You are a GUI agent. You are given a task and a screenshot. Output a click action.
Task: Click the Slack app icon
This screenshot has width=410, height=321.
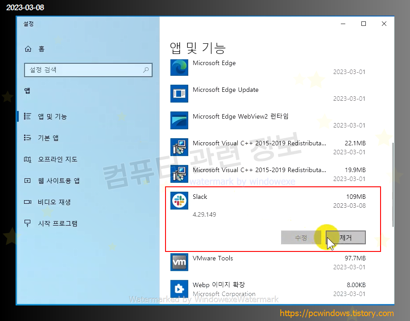tap(179, 201)
